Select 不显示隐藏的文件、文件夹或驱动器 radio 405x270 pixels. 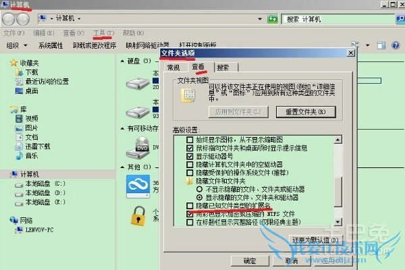coord(199,189)
